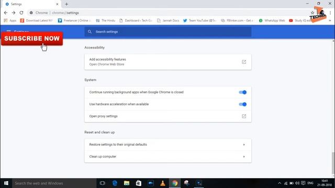Open the Download Latest bookmark

[36, 20]
